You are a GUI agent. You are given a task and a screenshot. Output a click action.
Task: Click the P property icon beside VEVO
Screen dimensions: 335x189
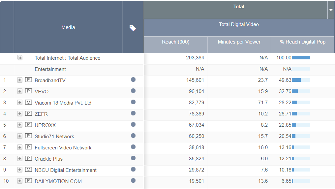click(x=28, y=91)
